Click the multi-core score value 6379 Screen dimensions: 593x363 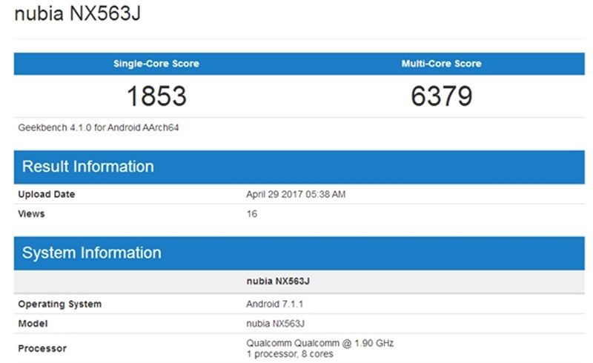click(441, 96)
